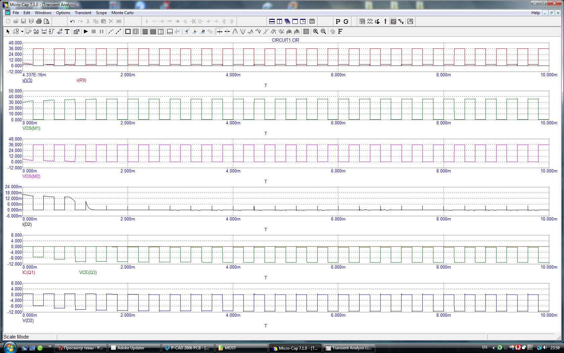The height and width of the screenshot is (353, 564).
Task: Click the bold F toolbar icon
Action: (x=340, y=32)
